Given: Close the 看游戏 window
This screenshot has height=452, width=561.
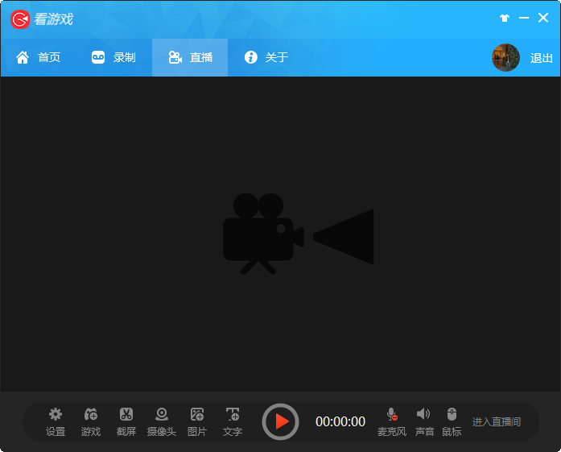Looking at the screenshot, I should coord(543,18).
